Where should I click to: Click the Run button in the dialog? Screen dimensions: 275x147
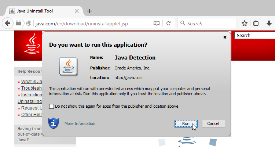[186, 123]
